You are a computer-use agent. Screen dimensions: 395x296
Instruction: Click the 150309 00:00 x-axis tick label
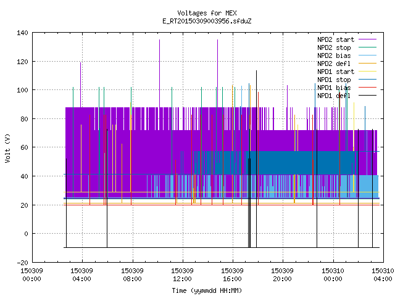31,275
